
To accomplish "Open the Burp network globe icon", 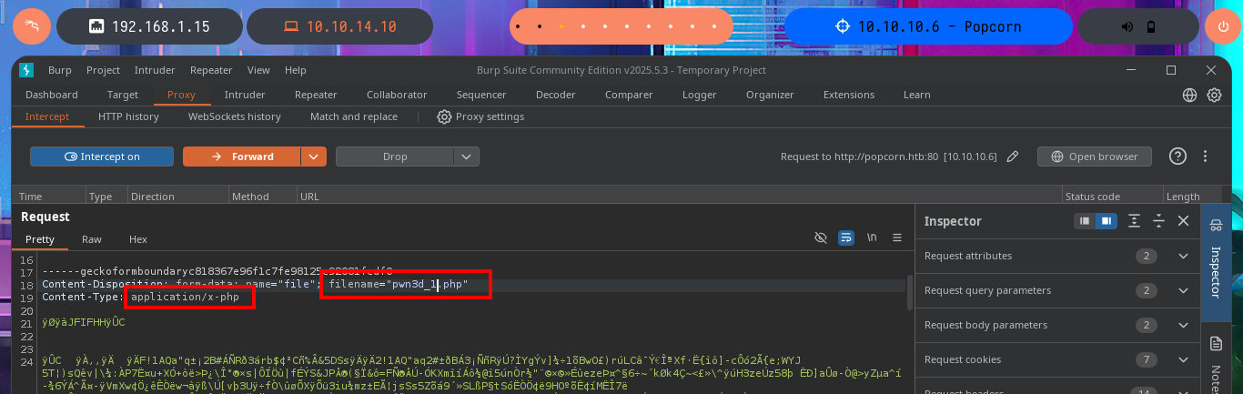I will pos(1190,95).
